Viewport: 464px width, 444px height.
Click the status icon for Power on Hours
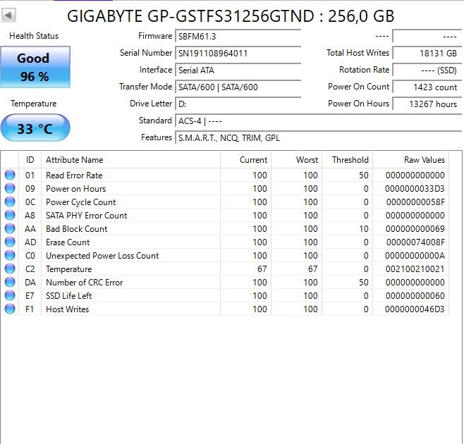10,188
